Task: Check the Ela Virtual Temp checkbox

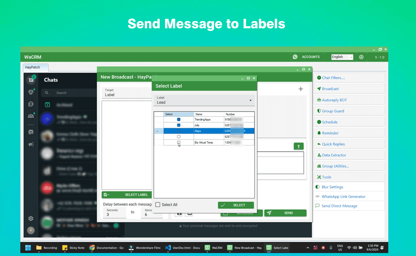Action: [x=179, y=142]
